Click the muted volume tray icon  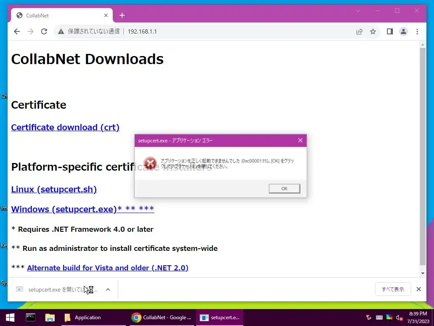tap(399, 318)
